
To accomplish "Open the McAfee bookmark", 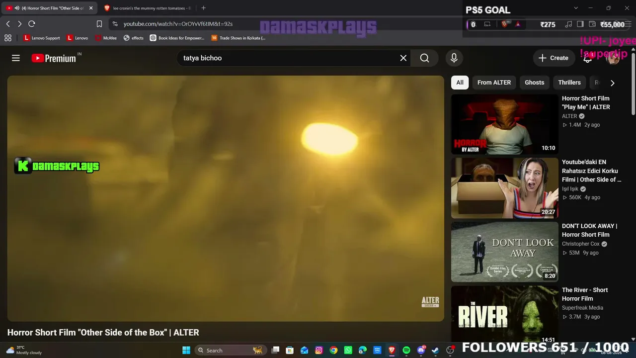I will tap(106, 38).
